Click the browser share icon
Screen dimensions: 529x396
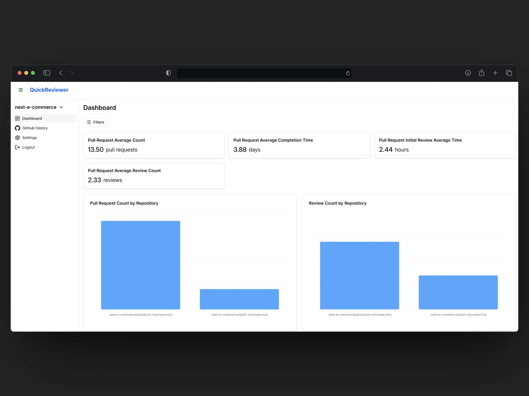click(481, 73)
